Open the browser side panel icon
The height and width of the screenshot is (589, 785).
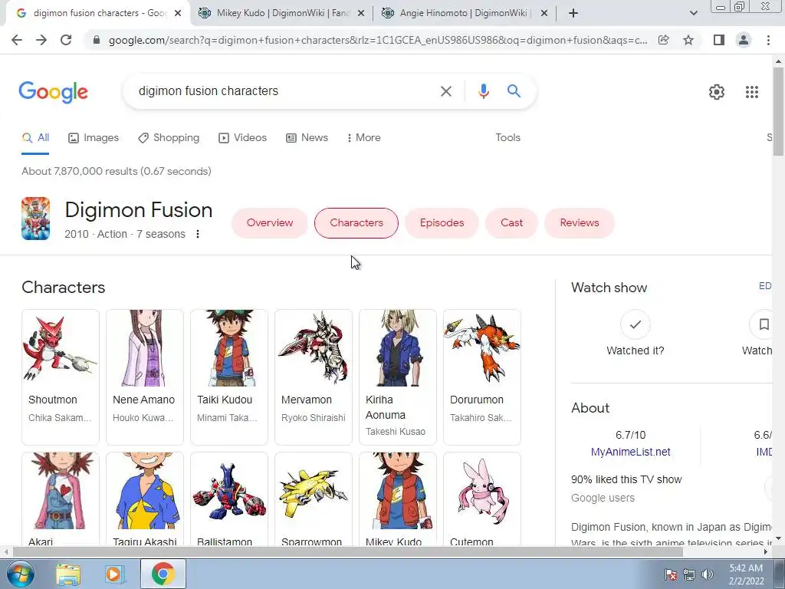[719, 40]
